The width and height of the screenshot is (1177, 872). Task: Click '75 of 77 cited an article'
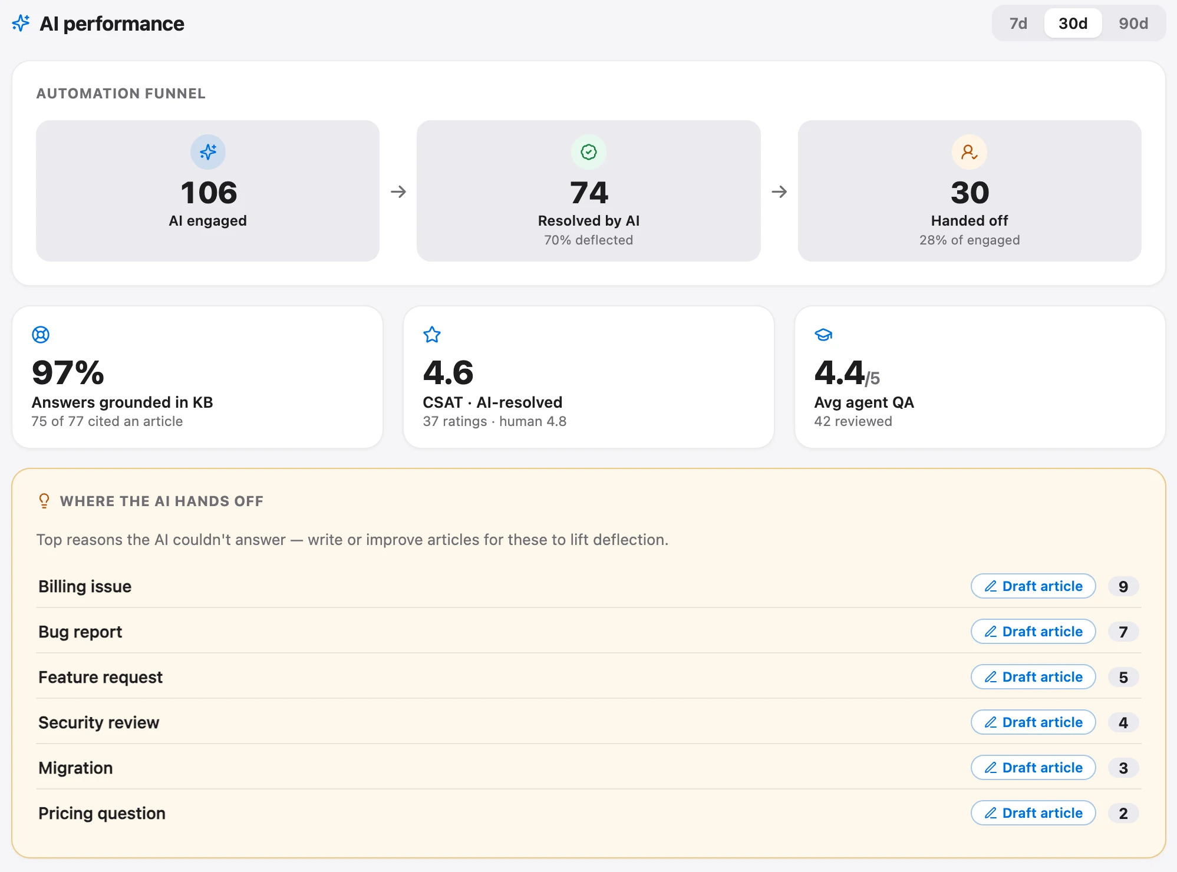coord(107,421)
